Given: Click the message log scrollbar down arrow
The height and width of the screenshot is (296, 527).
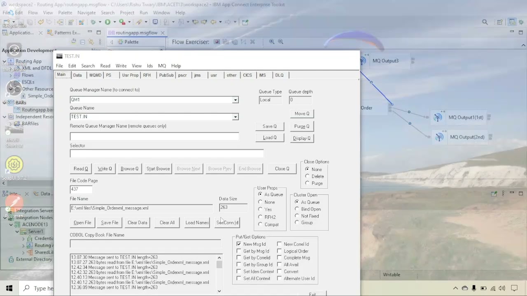Looking at the screenshot, I should [x=219, y=291].
